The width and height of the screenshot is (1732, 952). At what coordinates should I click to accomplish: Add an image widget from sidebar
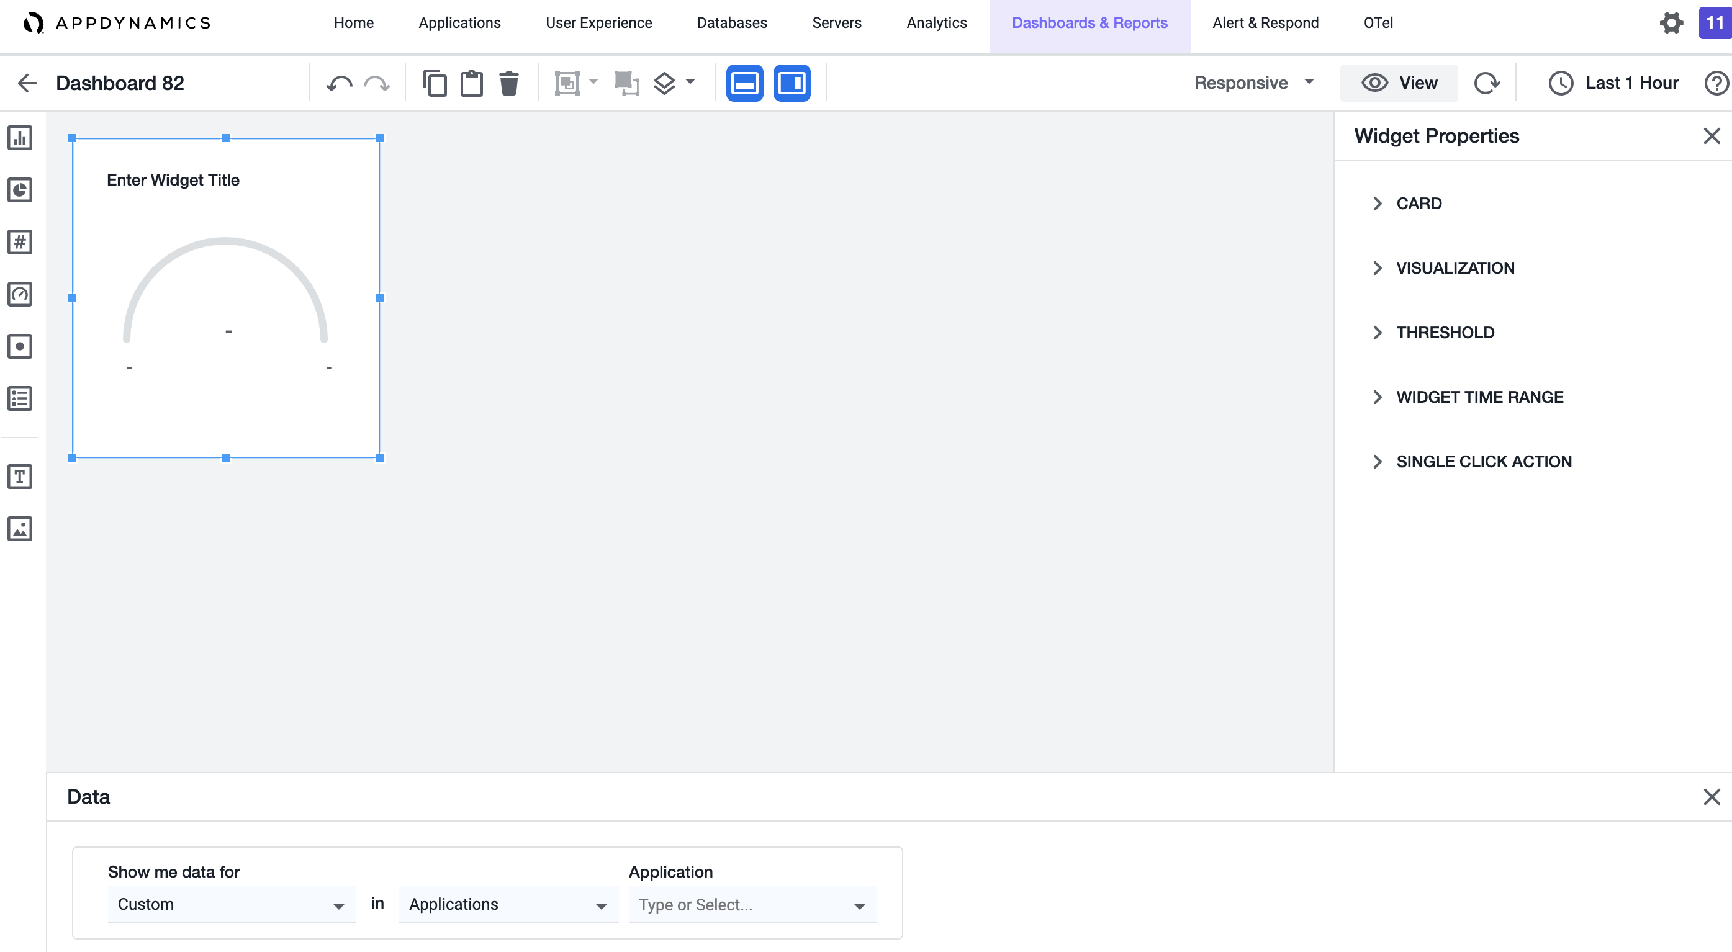coord(20,529)
